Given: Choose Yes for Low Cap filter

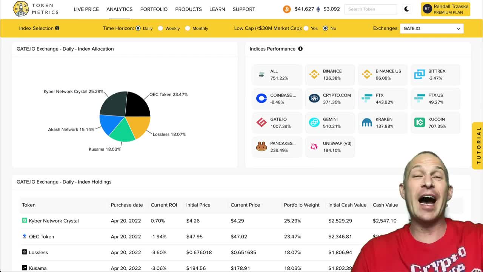Looking at the screenshot, I should tap(306, 28).
